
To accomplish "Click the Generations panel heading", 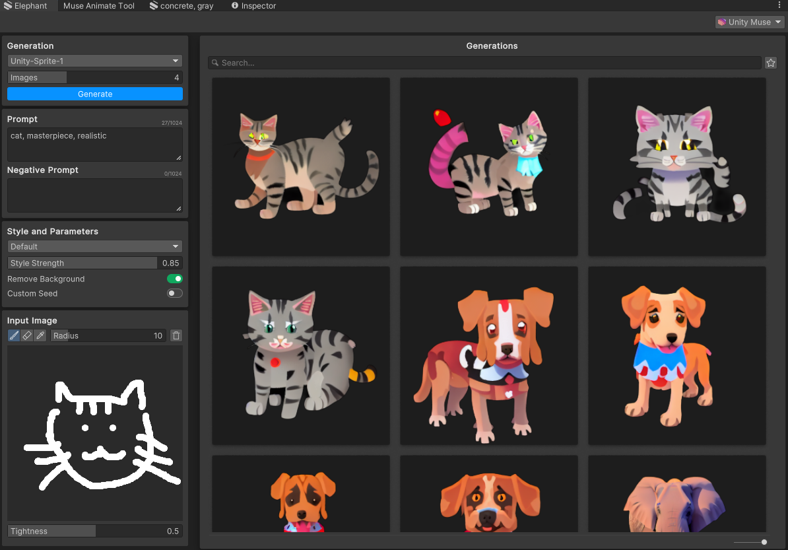I will pos(492,46).
